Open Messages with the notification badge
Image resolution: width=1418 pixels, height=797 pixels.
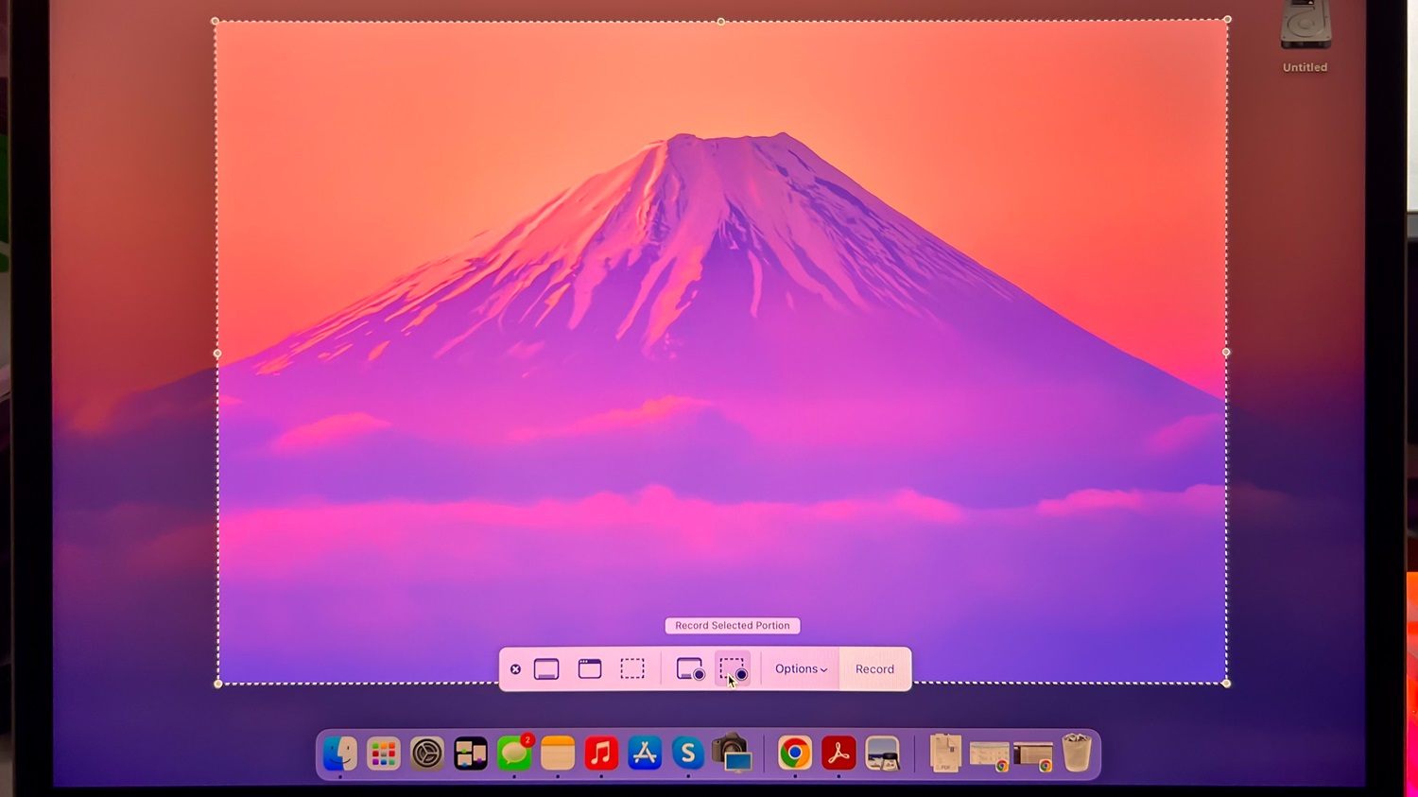514,754
